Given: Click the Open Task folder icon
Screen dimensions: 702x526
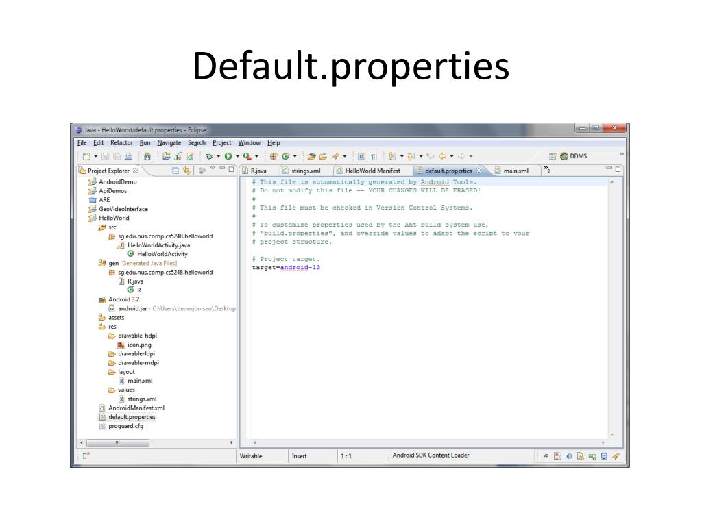Looking at the screenshot, I should pyautogui.click(x=323, y=156).
